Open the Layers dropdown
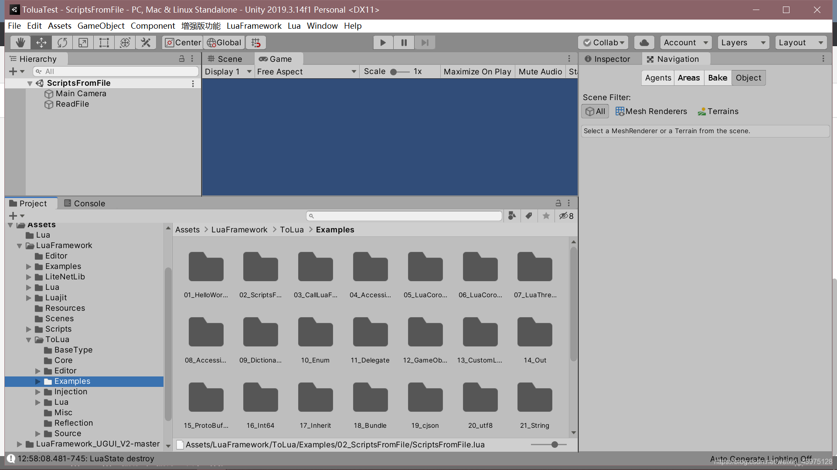Screen dimensions: 837x470 pos(743,42)
